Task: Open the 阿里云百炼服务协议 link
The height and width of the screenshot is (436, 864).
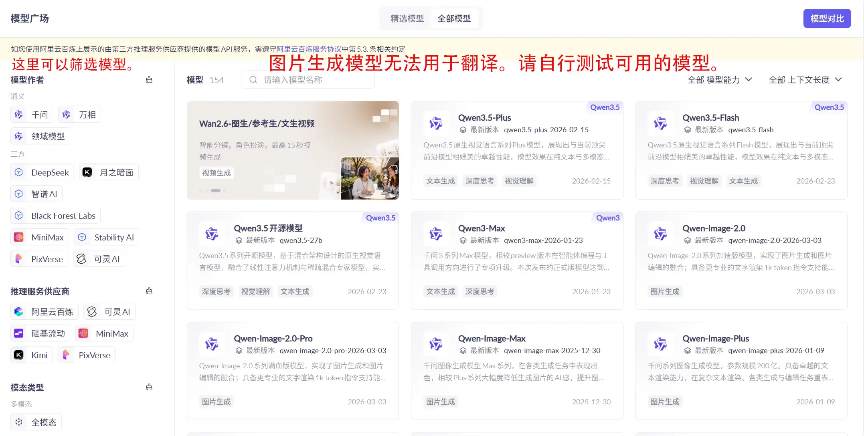Action: tap(309, 49)
